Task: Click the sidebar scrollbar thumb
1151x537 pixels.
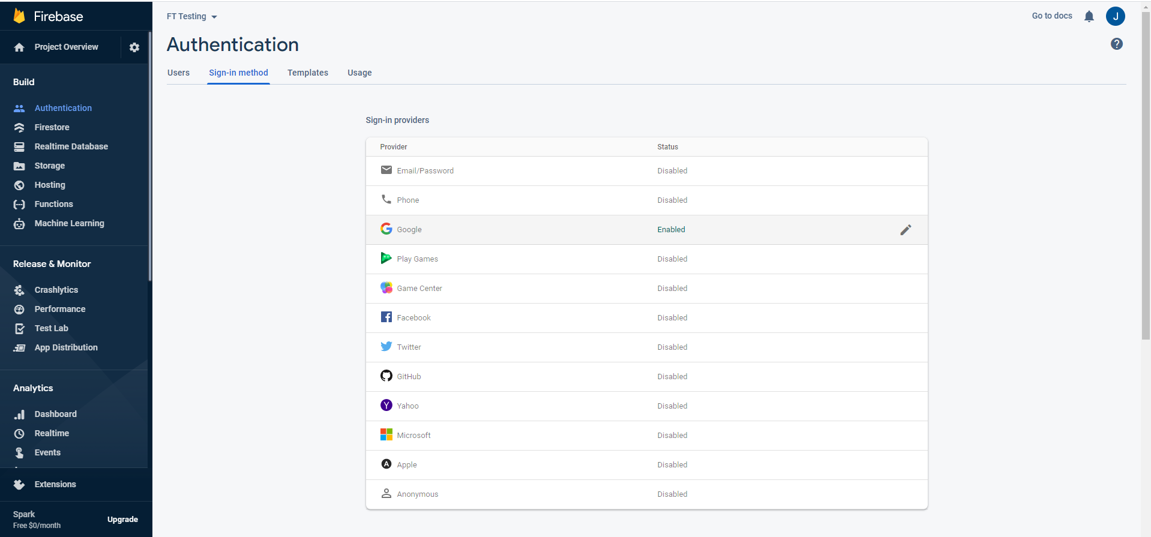Action: tap(150, 156)
